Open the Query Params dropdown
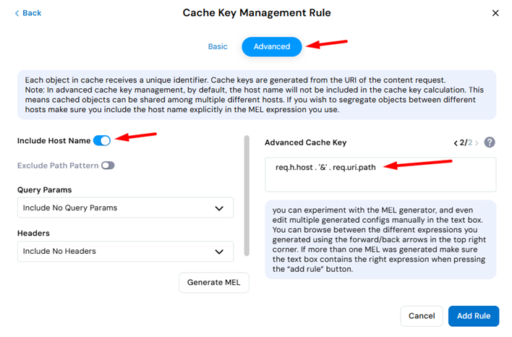The width and height of the screenshot is (512, 337). pyautogui.click(x=125, y=208)
